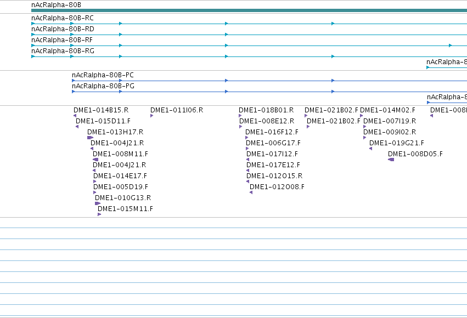Open the DME1-010G13.R feature label

click(x=123, y=198)
